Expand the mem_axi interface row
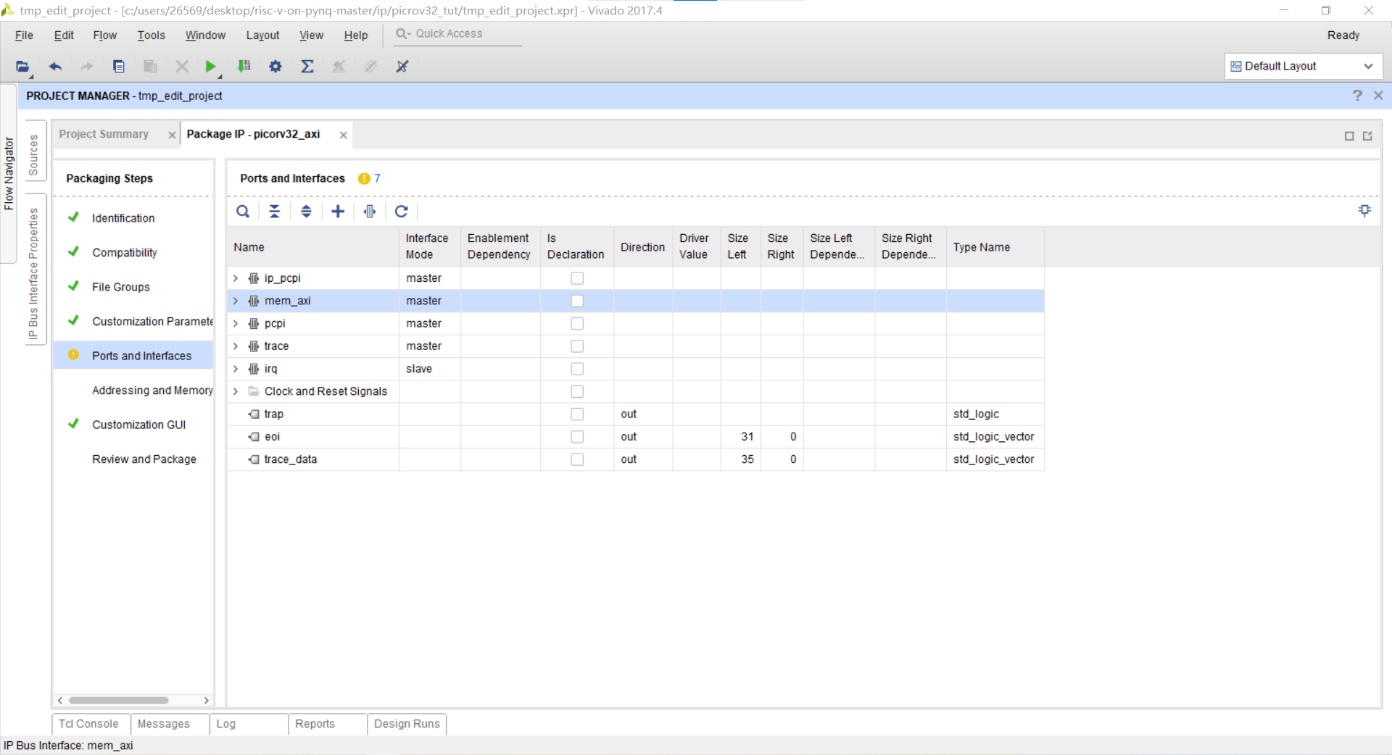Viewport: 1392px width, 755px height. (x=236, y=301)
